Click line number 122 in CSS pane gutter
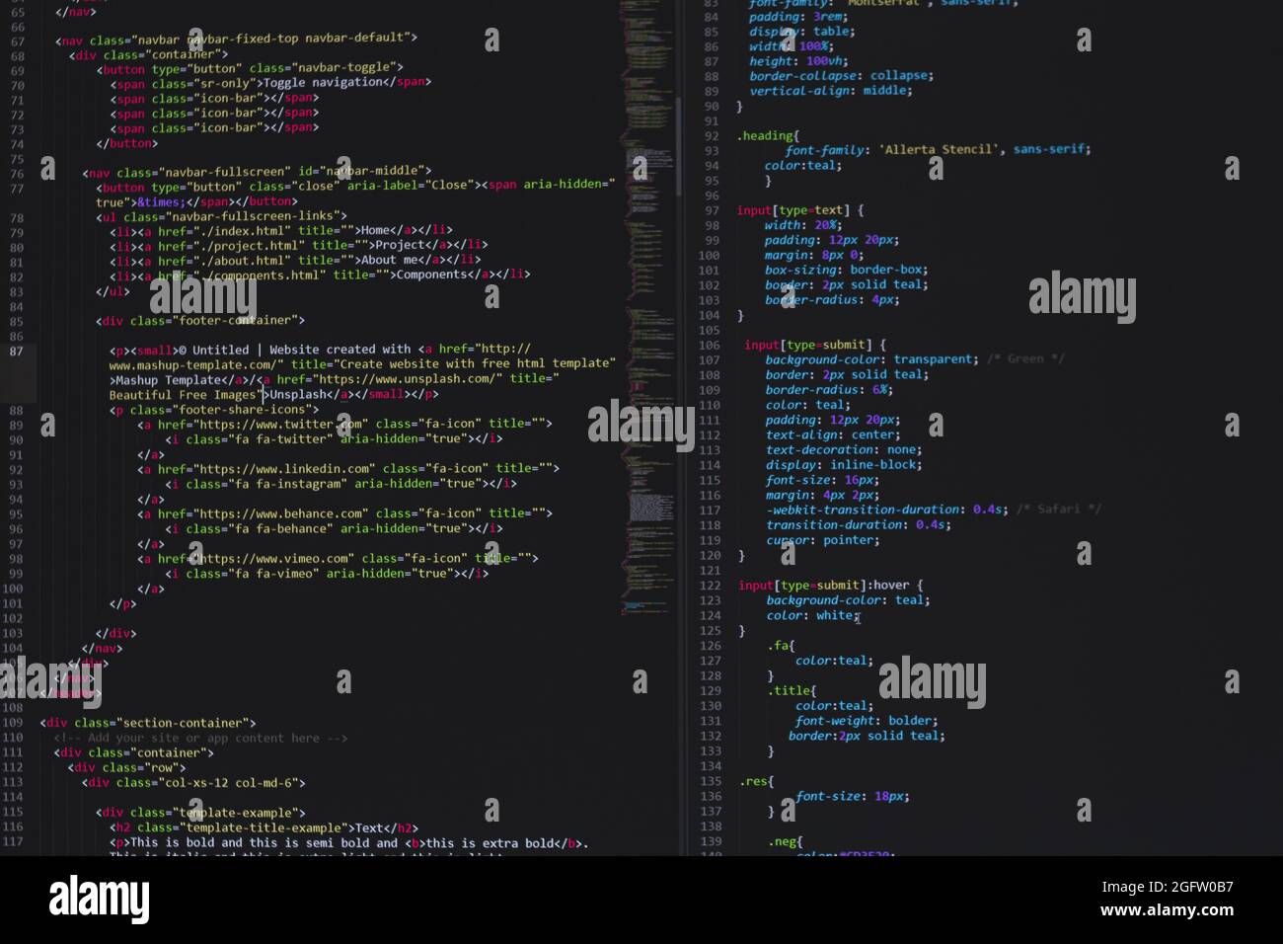The image size is (1283, 944). 710,585
